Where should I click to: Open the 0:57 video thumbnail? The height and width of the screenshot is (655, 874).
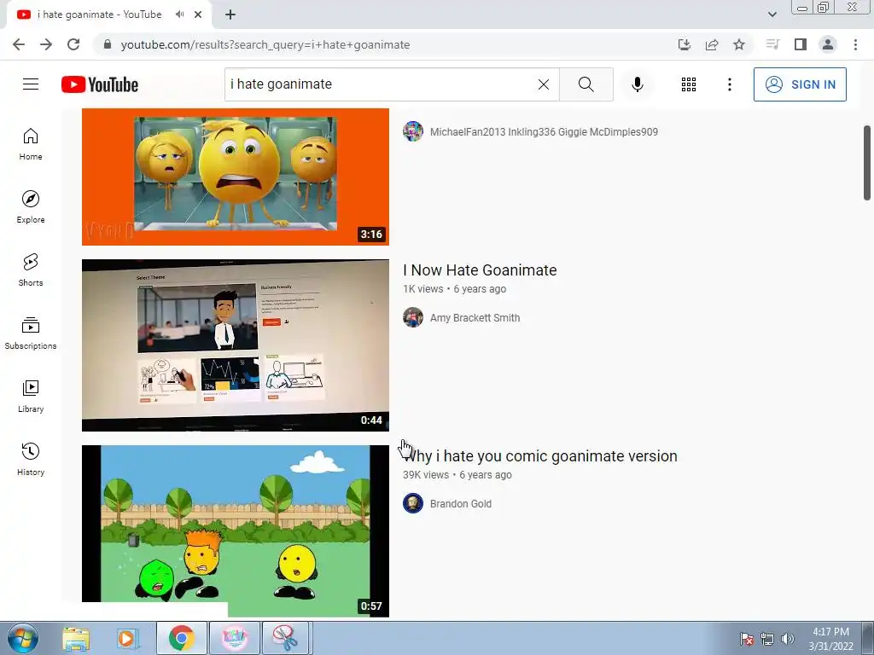[236, 530]
